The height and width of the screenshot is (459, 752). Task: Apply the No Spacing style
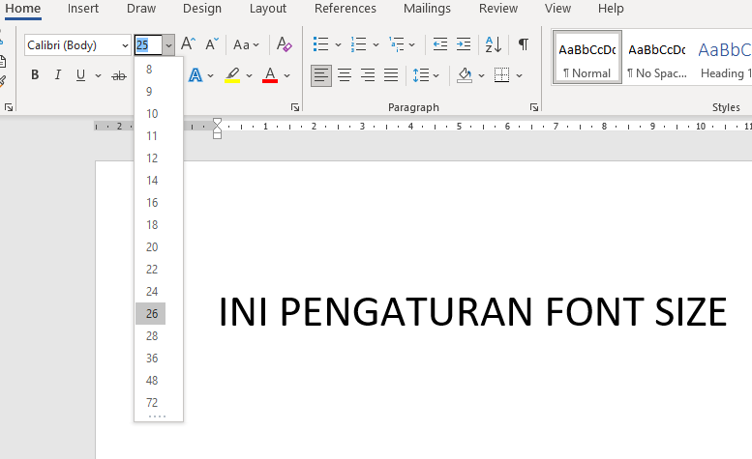657,57
